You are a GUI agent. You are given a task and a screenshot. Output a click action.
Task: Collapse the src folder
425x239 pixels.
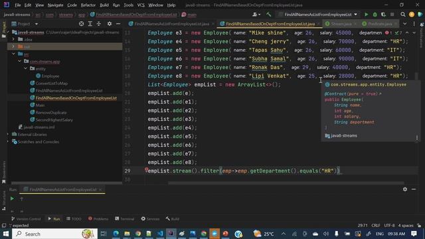(13, 54)
